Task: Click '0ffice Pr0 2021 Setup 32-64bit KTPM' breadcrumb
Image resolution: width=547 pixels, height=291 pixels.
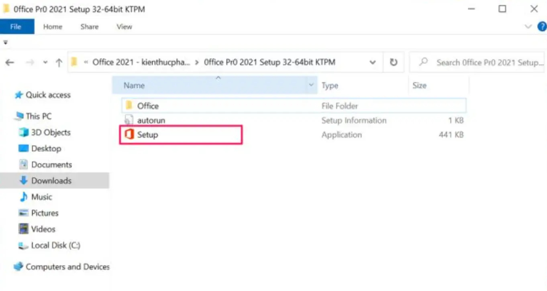Action: (x=269, y=62)
